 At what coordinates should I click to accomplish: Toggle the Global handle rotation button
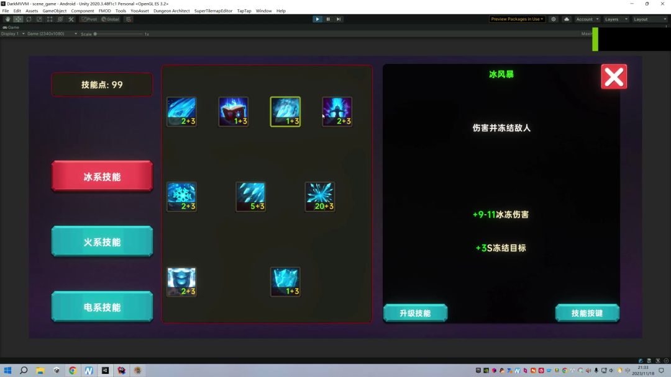pyautogui.click(x=110, y=19)
